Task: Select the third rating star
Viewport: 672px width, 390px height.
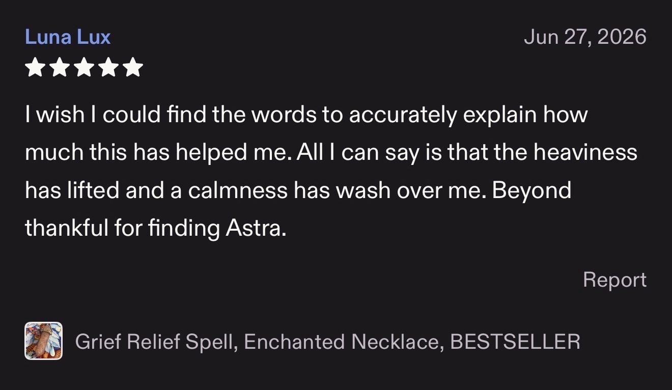Action: tap(84, 67)
